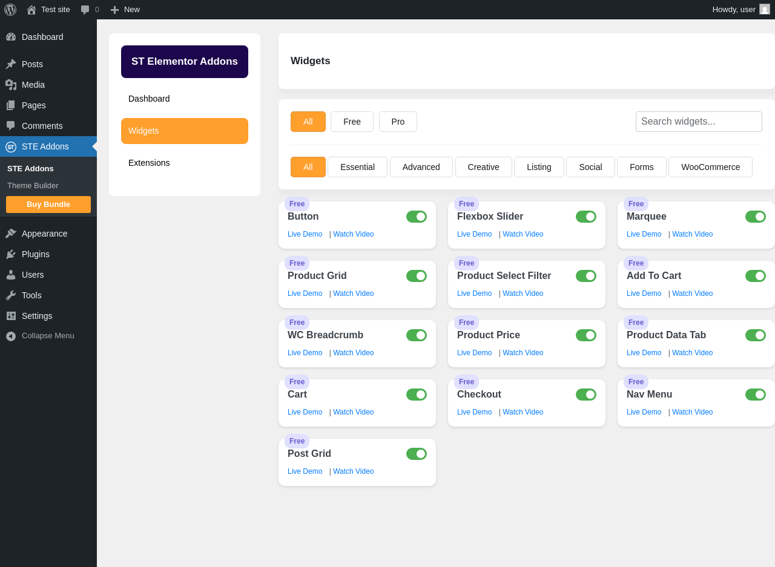
Task: Open the comments bubble icon in admin bar
Action: point(85,10)
